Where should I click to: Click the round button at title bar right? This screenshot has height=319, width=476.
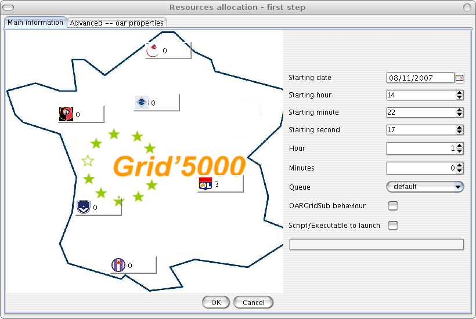(x=467, y=8)
